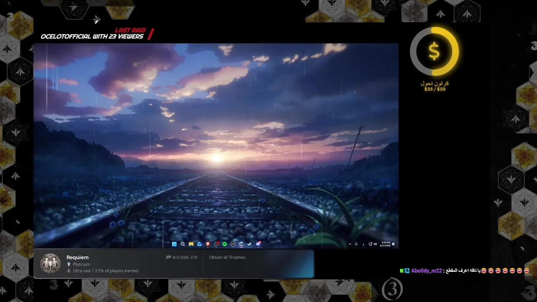
Task: Open the taskbar clock and date
Action: 386,244
